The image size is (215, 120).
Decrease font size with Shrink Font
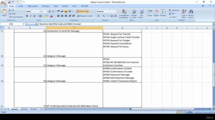pos(53,11)
